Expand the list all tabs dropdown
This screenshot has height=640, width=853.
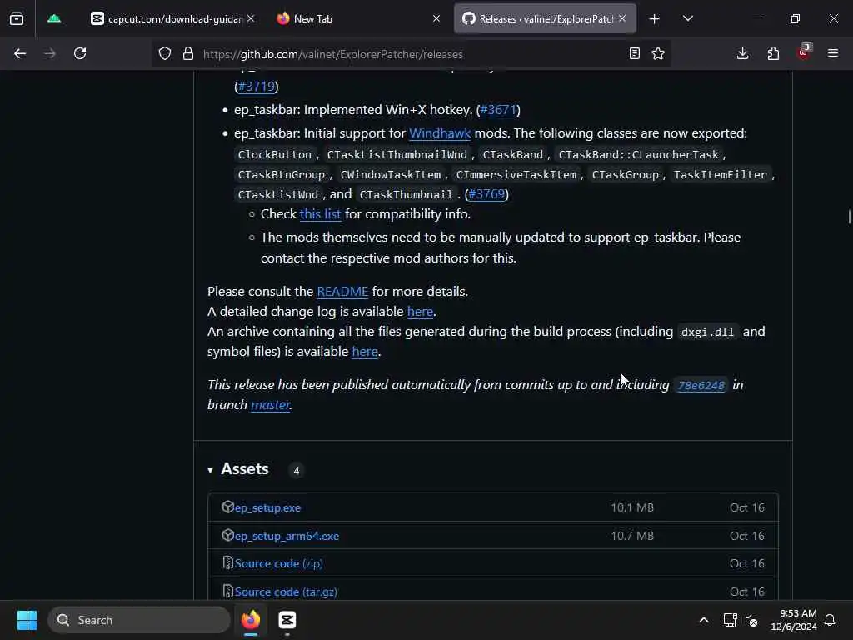[687, 18]
